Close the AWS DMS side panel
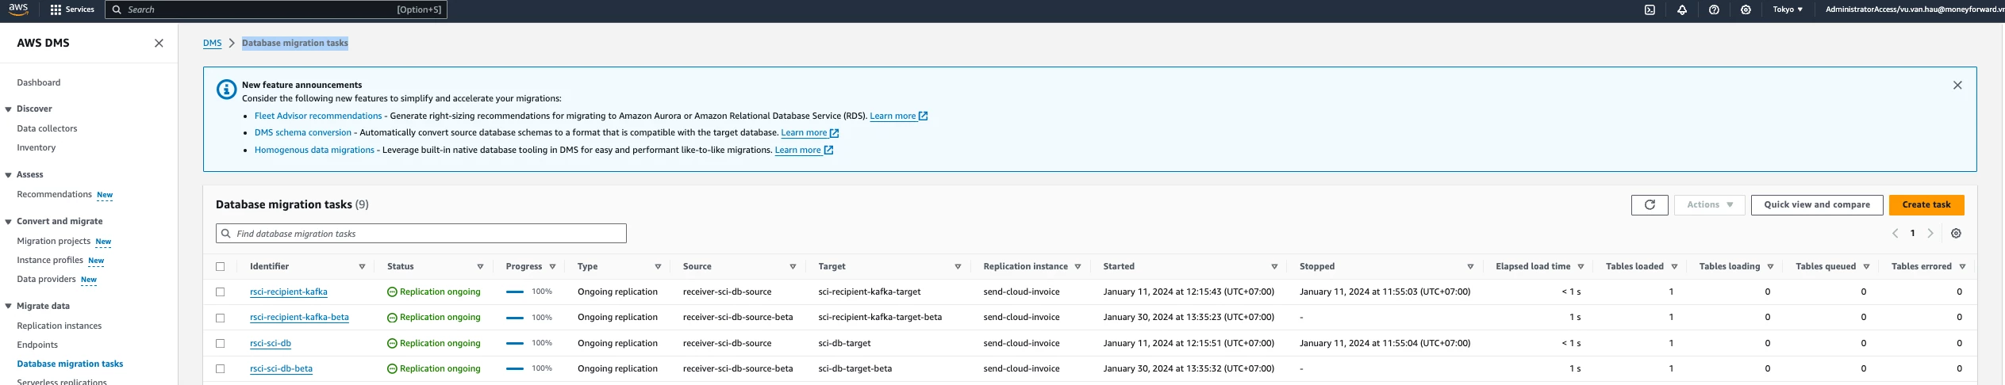The image size is (2005, 385). (x=159, y=43)
